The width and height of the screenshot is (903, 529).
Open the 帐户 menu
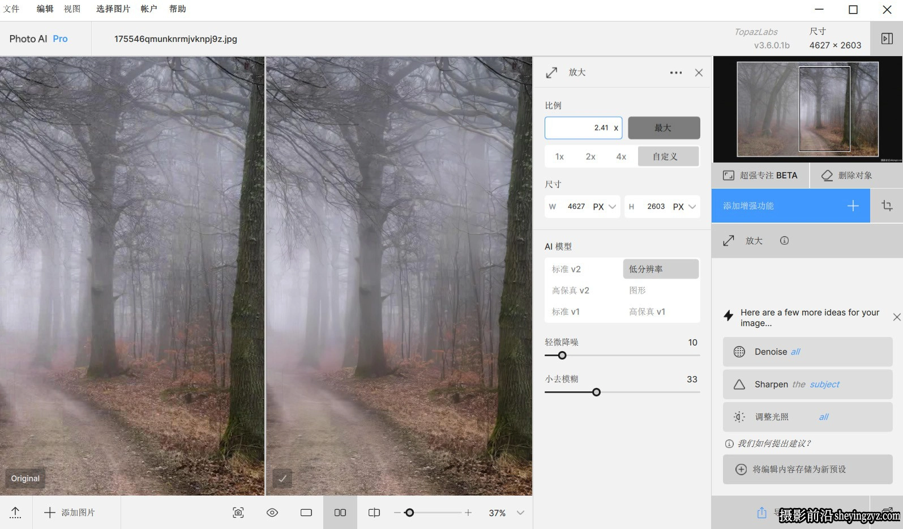(149, 9)
